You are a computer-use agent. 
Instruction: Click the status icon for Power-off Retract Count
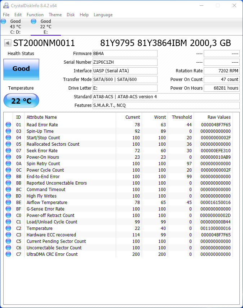pos(8,215)
